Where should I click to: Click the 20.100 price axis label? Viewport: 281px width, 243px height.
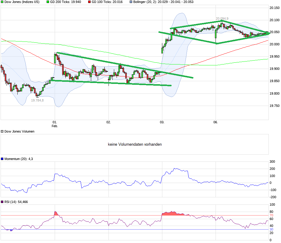coord(274,20)
